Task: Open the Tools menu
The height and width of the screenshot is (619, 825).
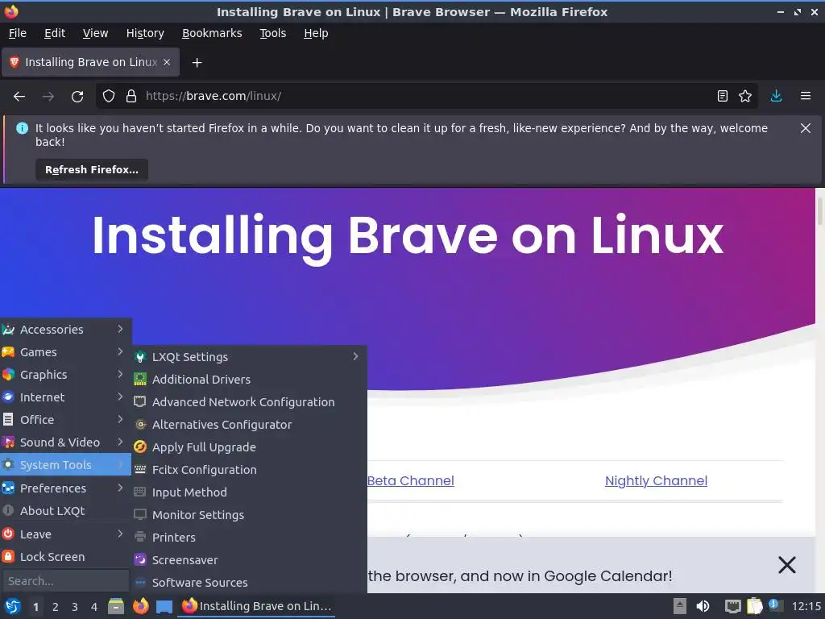Action: click(272, 33)
